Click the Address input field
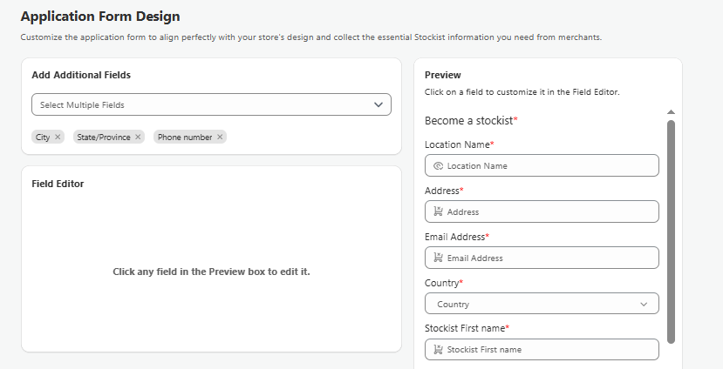Screen dimensions: 723x369 click(x=549, y=211)
